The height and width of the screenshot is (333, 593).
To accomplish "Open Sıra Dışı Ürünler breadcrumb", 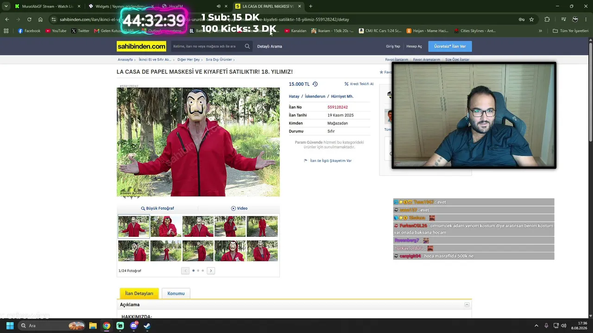I will point(219,60).
